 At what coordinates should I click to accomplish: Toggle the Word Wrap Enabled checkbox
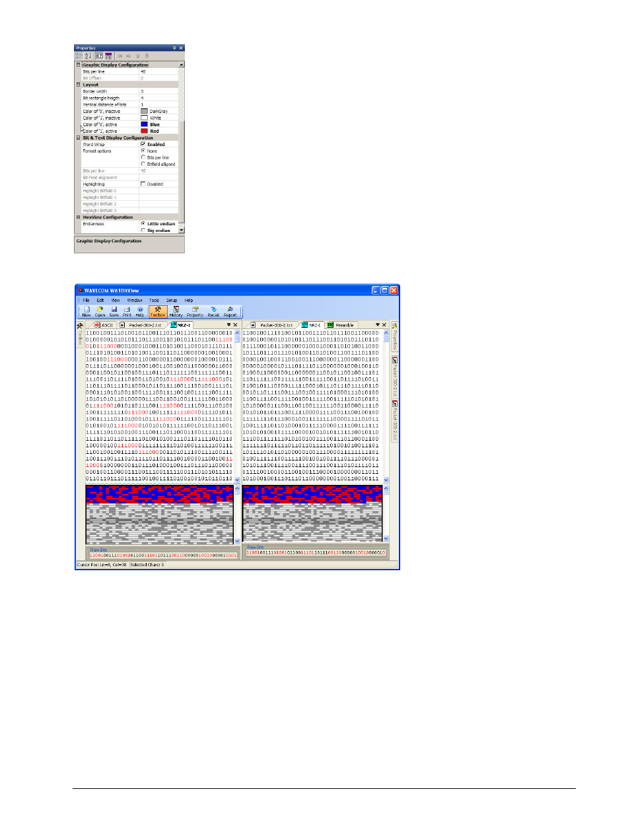[x=143, y=144]
